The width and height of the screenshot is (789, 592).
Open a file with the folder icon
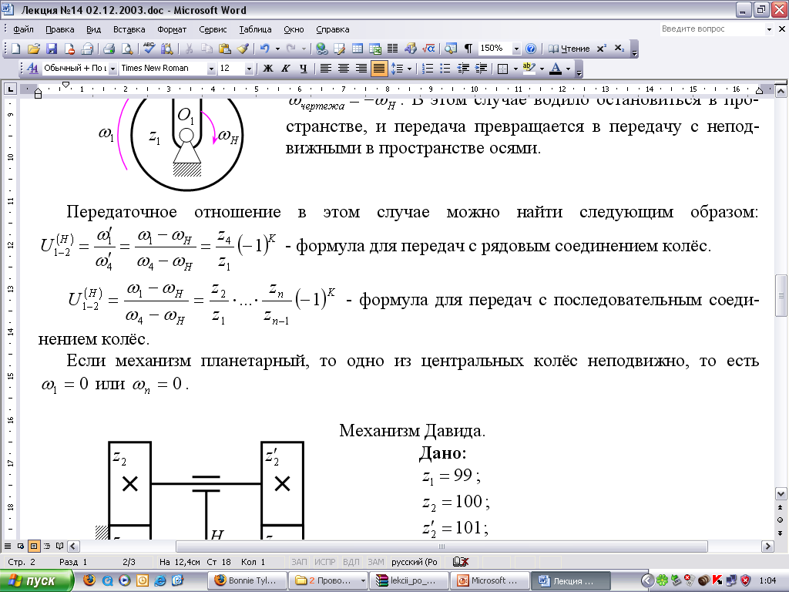(x=33, y=49)
